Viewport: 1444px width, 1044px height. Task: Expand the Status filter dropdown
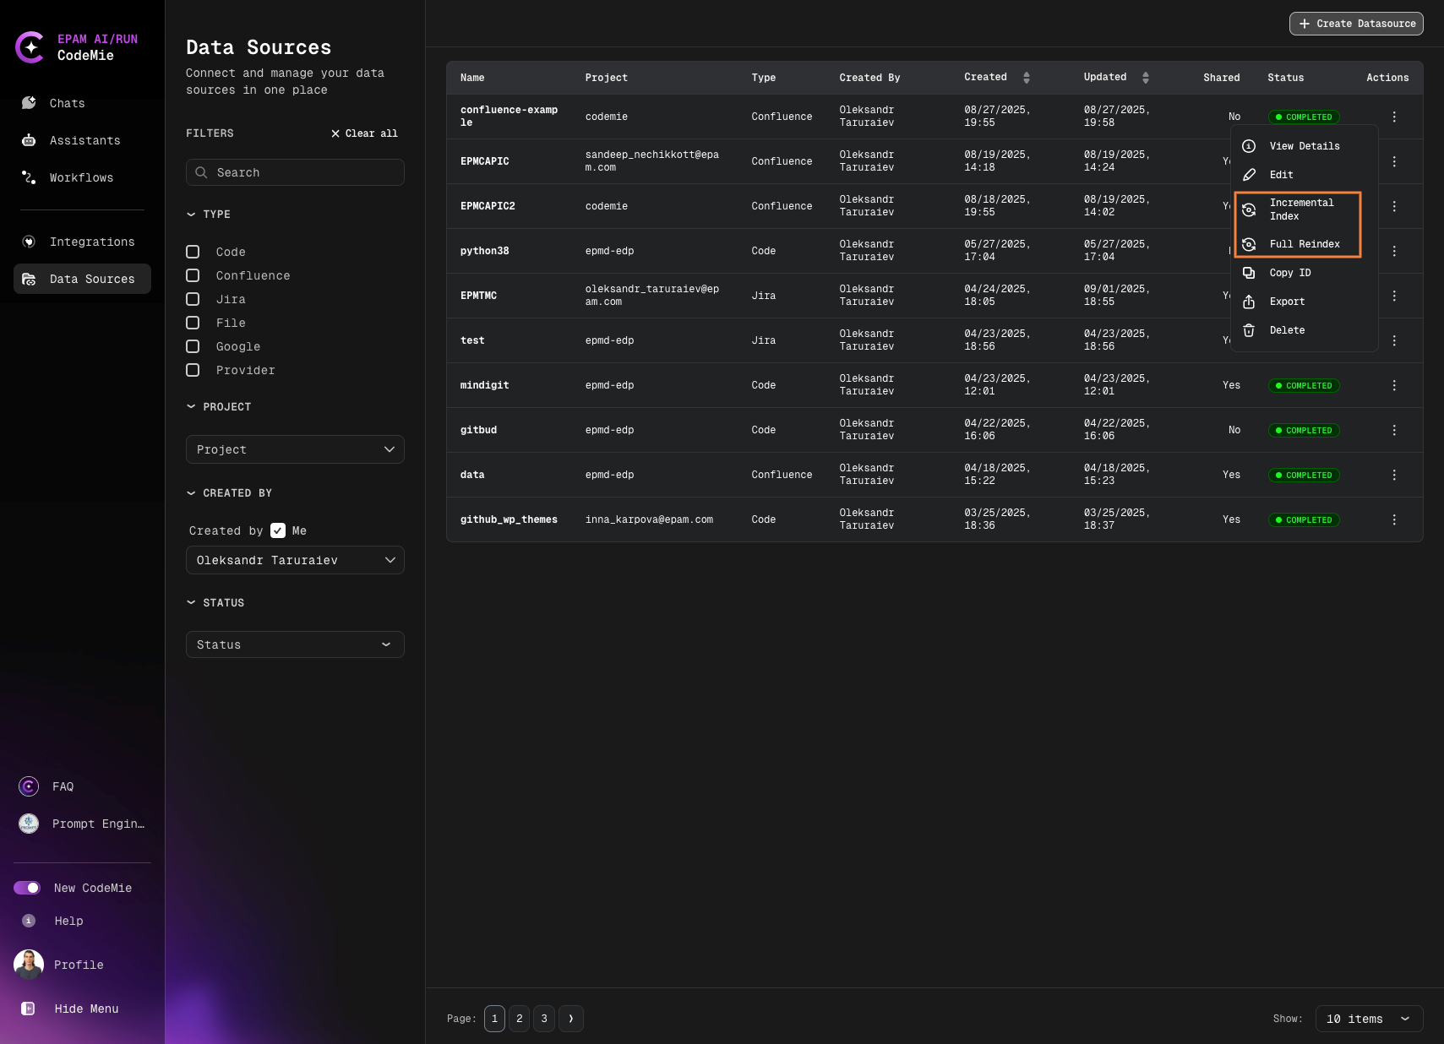295,644
